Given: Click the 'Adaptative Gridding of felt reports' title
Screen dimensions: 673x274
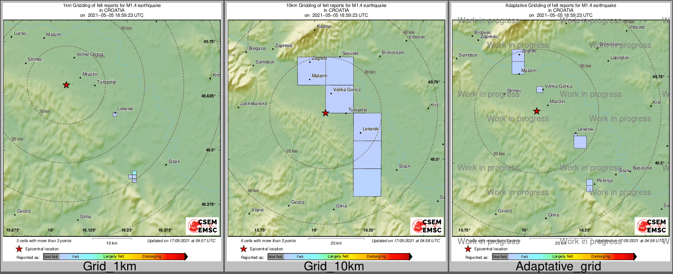Looking at the screenshot, I should [561, 6].
